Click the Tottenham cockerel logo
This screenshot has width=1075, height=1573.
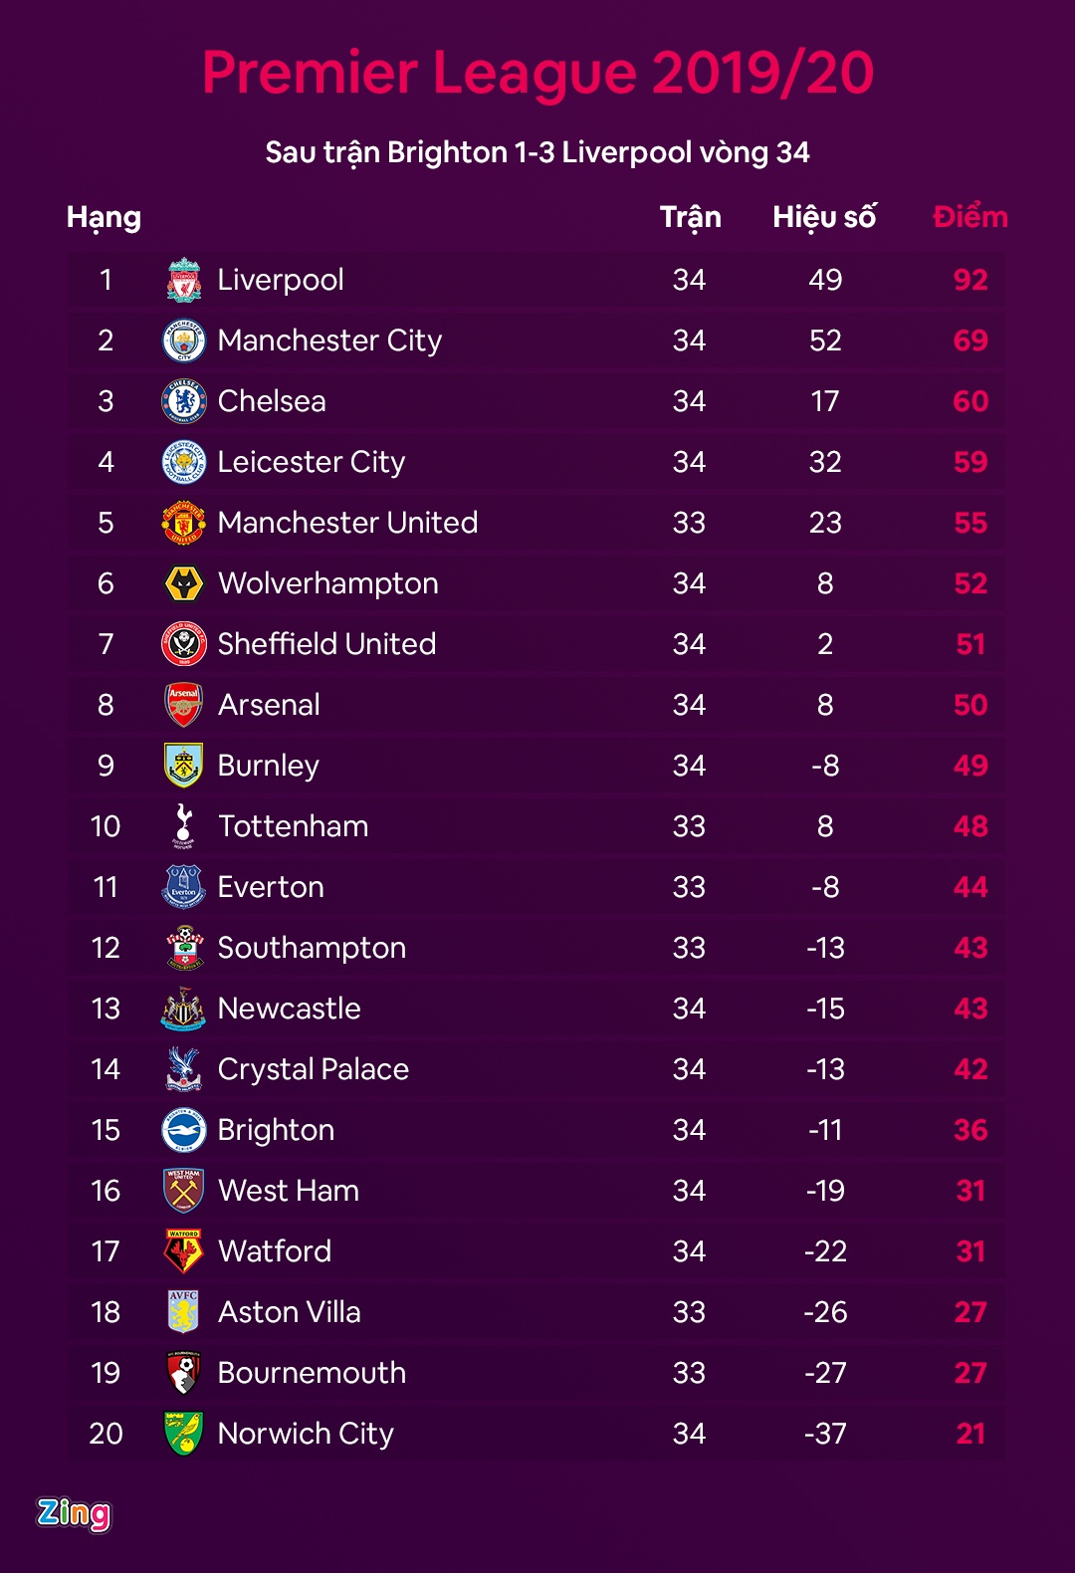click(184, 826)
